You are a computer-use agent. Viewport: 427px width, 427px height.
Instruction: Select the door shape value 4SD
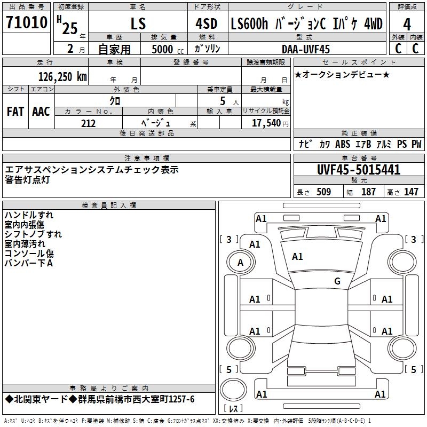tap(207, 23)
